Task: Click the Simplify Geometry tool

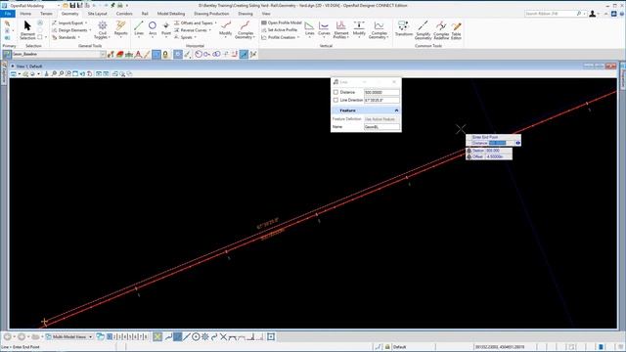Action: point(423,30)
